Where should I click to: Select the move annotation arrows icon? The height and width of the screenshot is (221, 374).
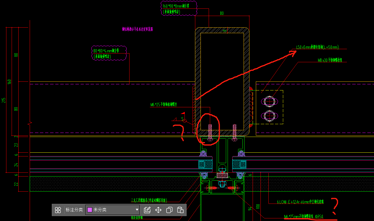158,210
